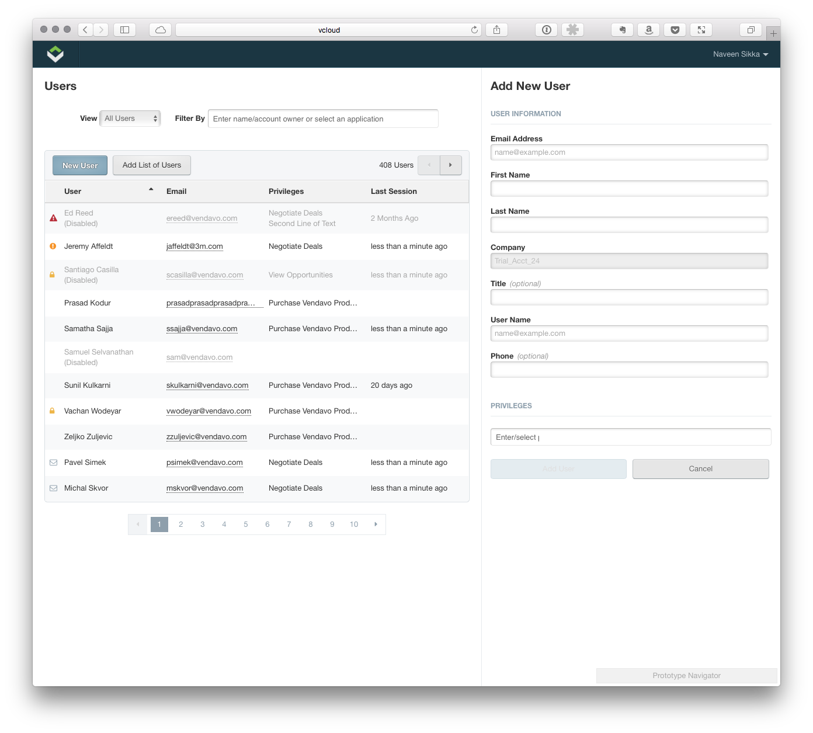Open the All Users view dropdown
This screenshot has width=813, height=733.
click(x=130, y=119)
